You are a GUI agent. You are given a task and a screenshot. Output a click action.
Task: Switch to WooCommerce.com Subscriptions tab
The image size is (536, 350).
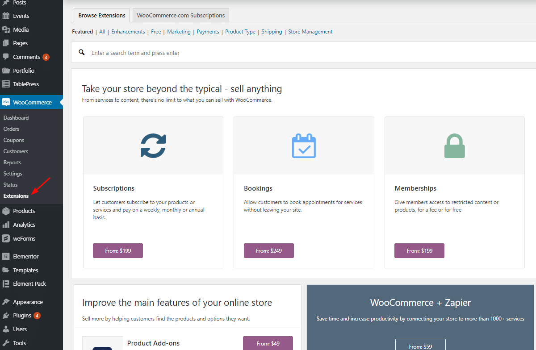click(181, 15)
